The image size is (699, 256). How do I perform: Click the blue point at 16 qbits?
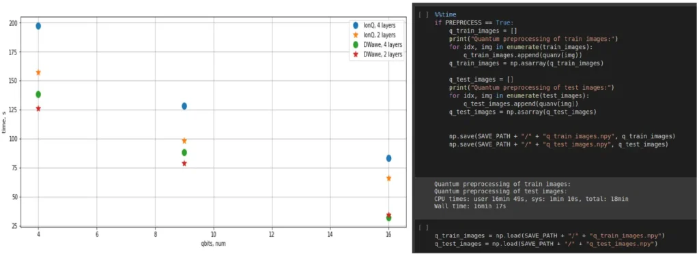[x=388, y=158]
